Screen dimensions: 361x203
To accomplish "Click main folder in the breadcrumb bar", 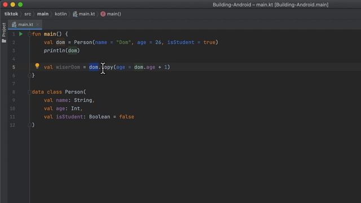I will (43, 14).
